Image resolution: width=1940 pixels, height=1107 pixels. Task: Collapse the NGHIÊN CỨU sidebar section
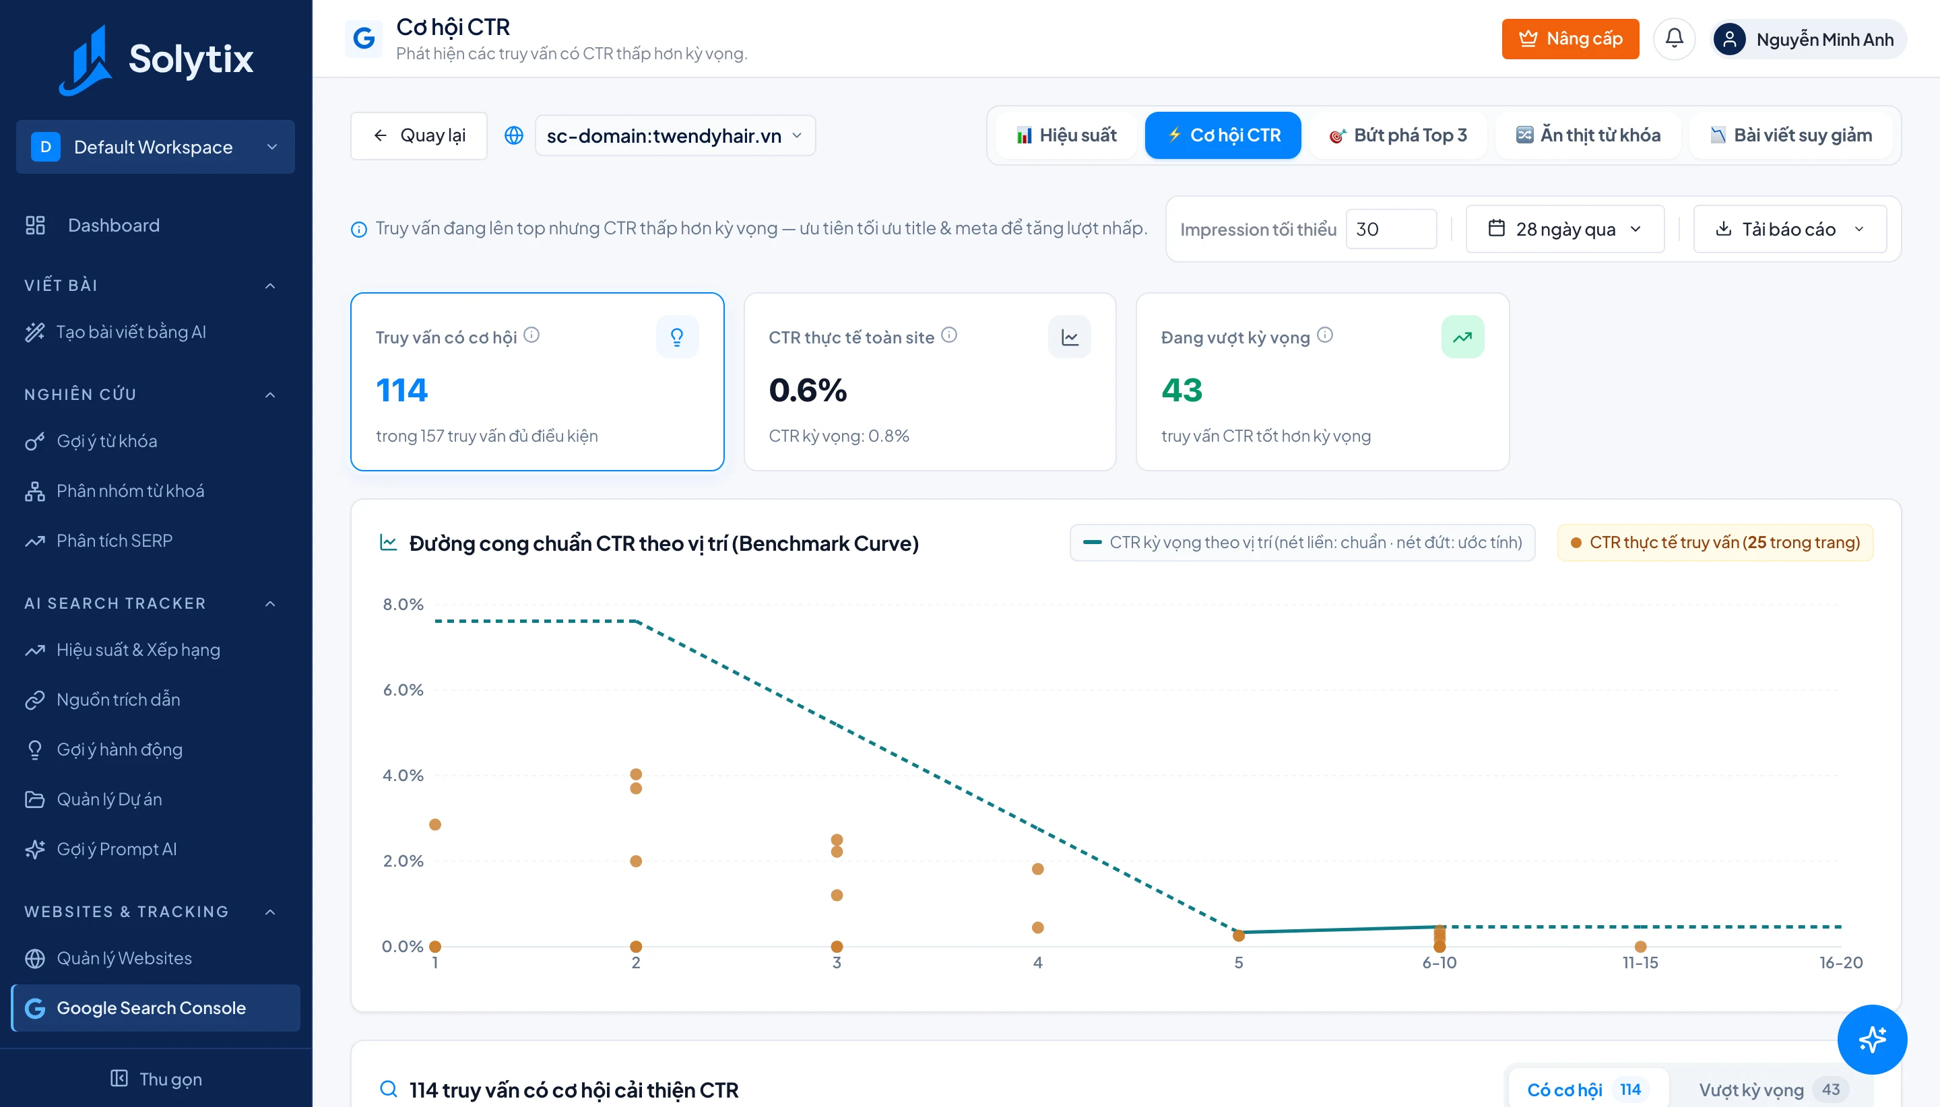click(270, 395)
